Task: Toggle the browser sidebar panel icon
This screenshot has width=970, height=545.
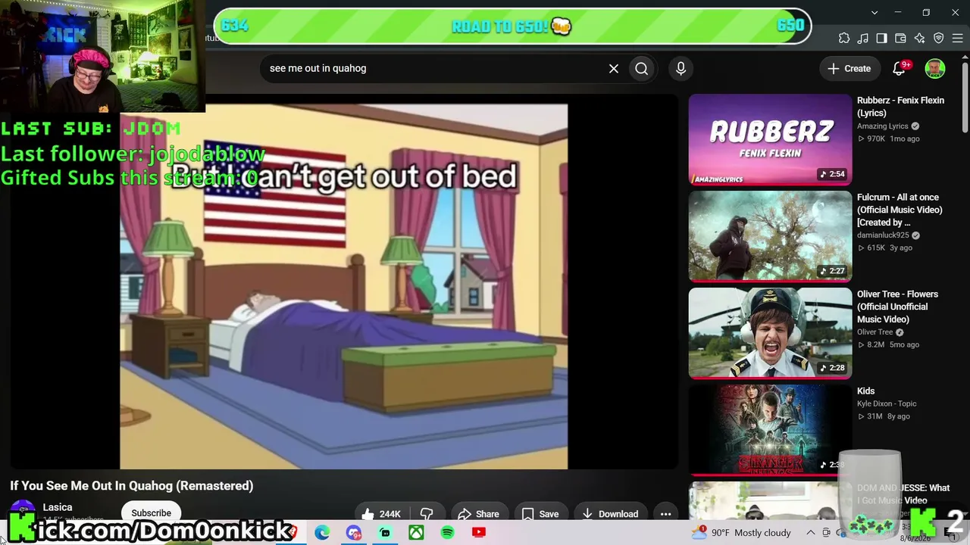Action: pyautogui.click(x=882, y=39)
